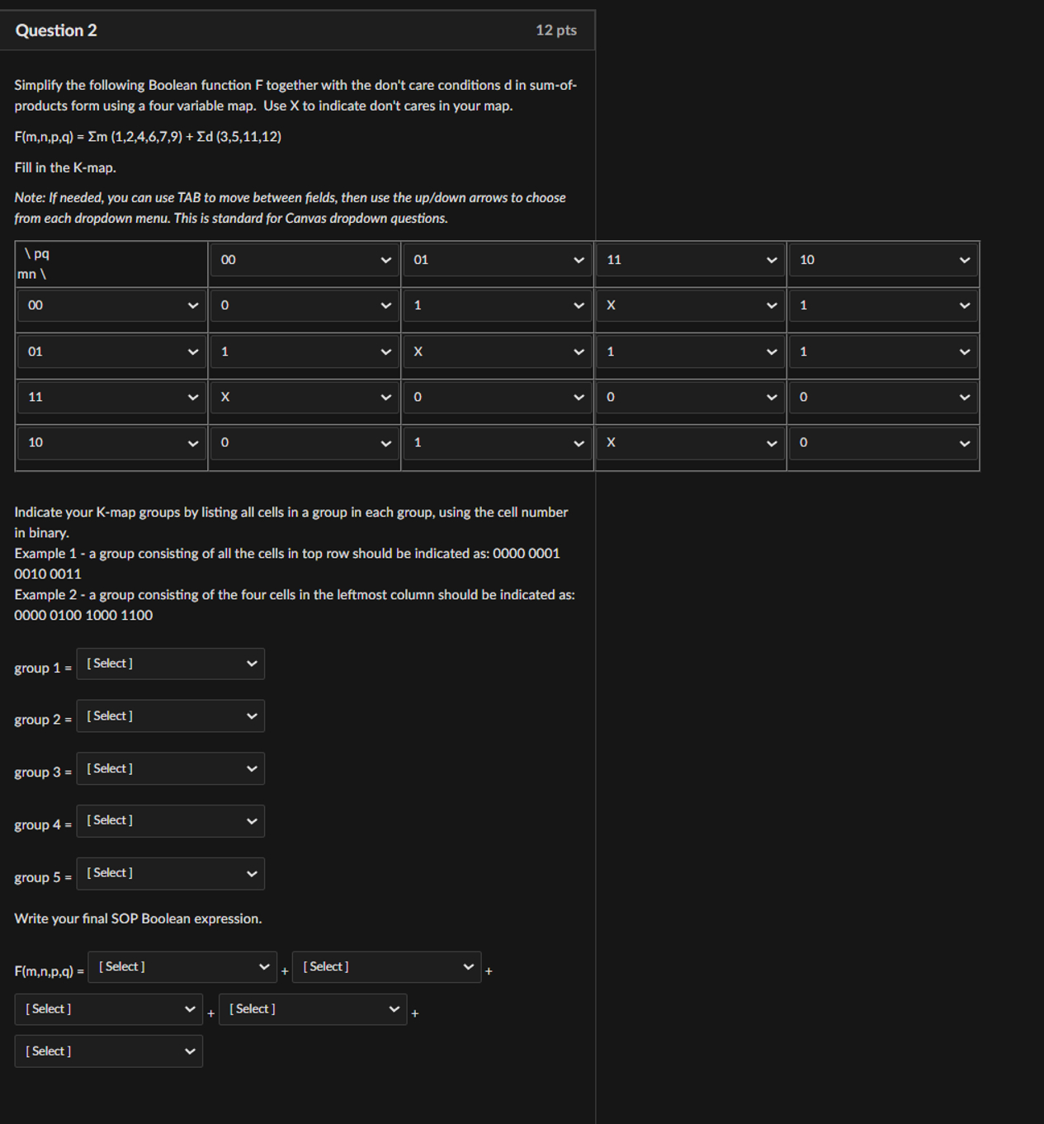Image resolution: width=1044 pixels, height=1124 pixels.
Task: Open the leftmost Select dropdown in the second expression row
Action: [x=108, y=1008]
